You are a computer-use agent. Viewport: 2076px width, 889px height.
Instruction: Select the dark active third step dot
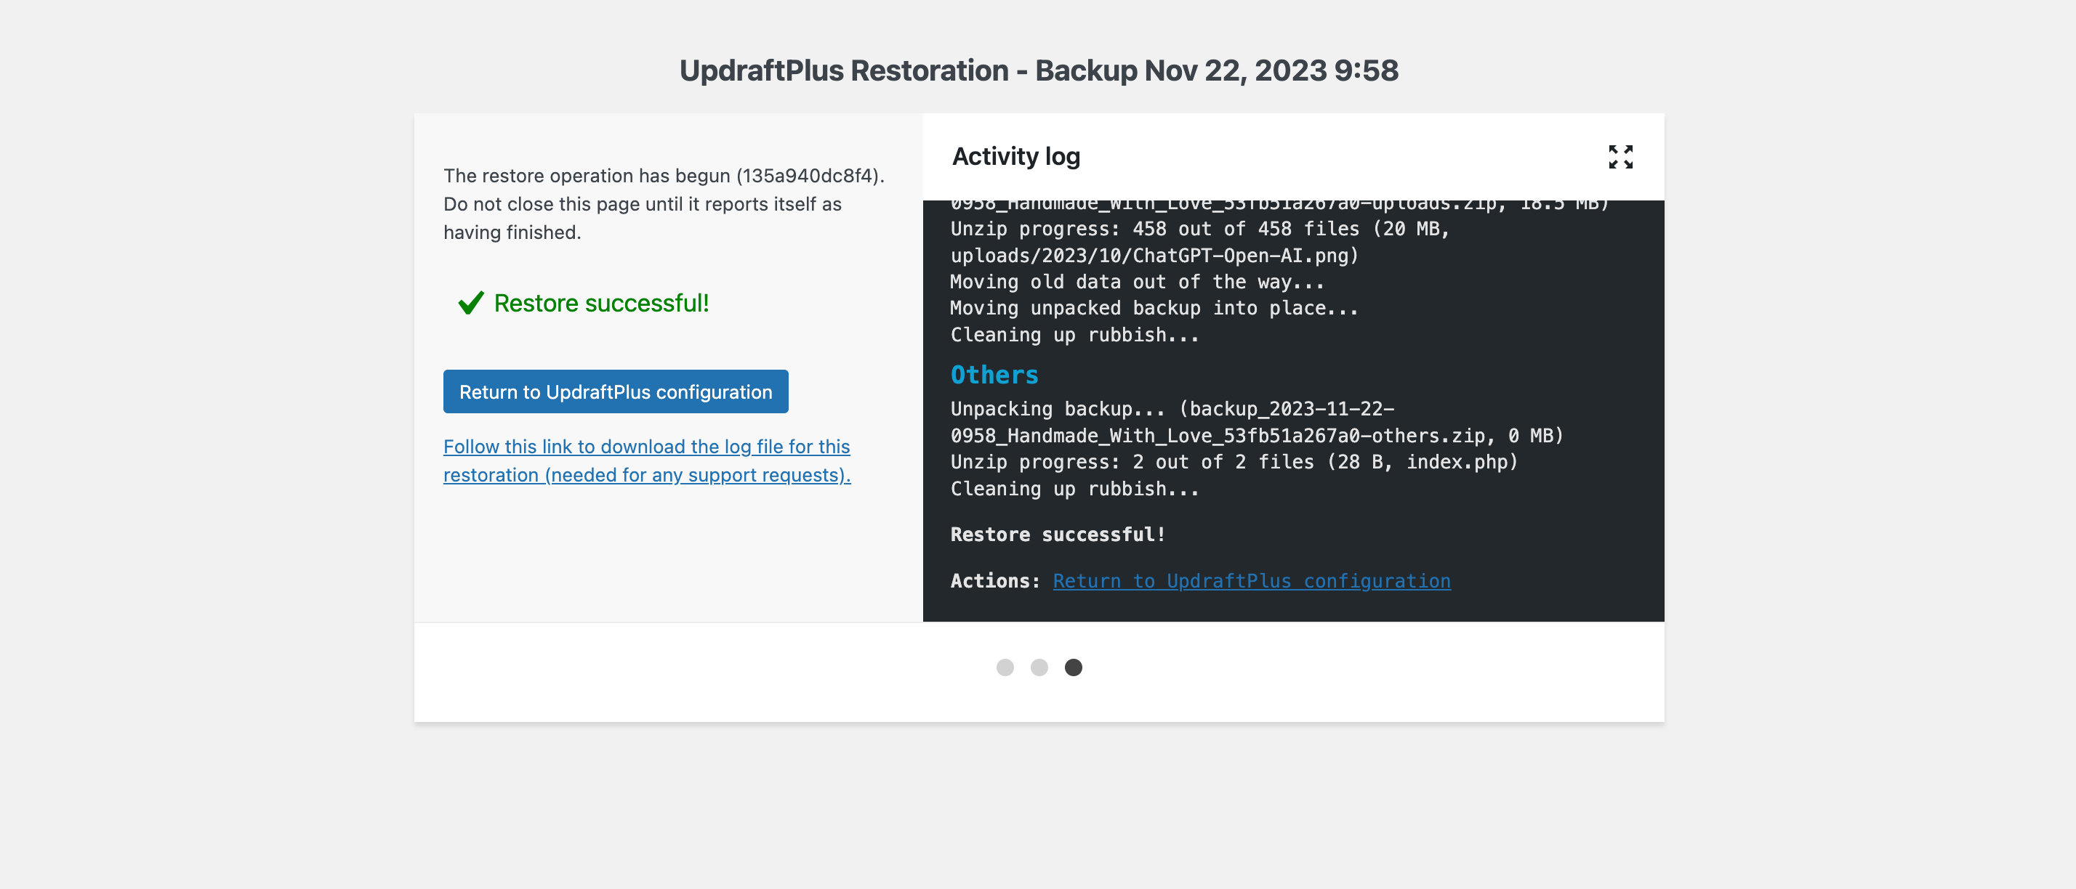1073,667
